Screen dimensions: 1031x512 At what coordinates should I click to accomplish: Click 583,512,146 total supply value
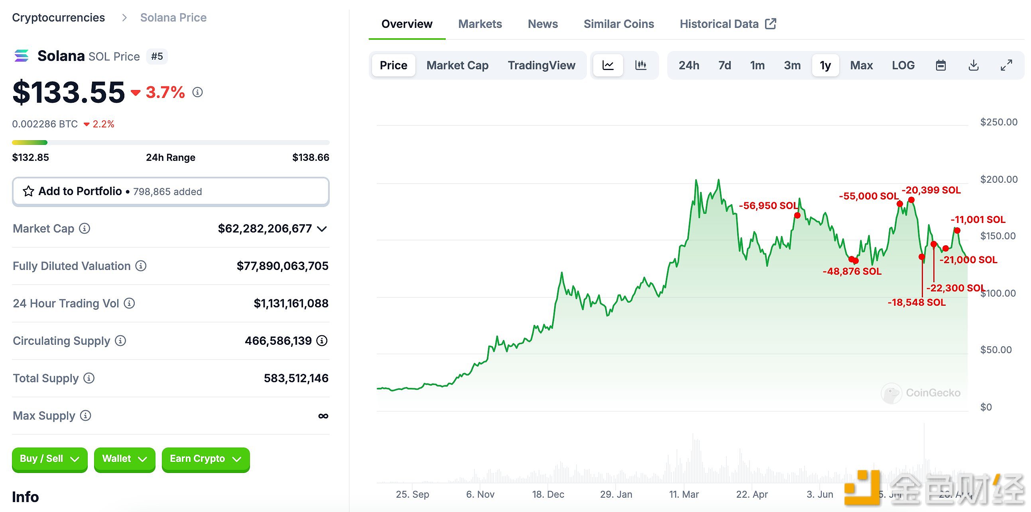(x=296, y=378)
